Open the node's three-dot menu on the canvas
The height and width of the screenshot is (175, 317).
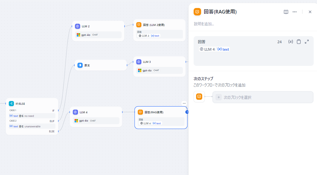click(x=184, y=103)
